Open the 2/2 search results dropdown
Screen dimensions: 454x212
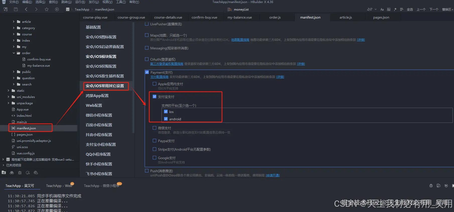pyautogui.click(x=375, y=10)
